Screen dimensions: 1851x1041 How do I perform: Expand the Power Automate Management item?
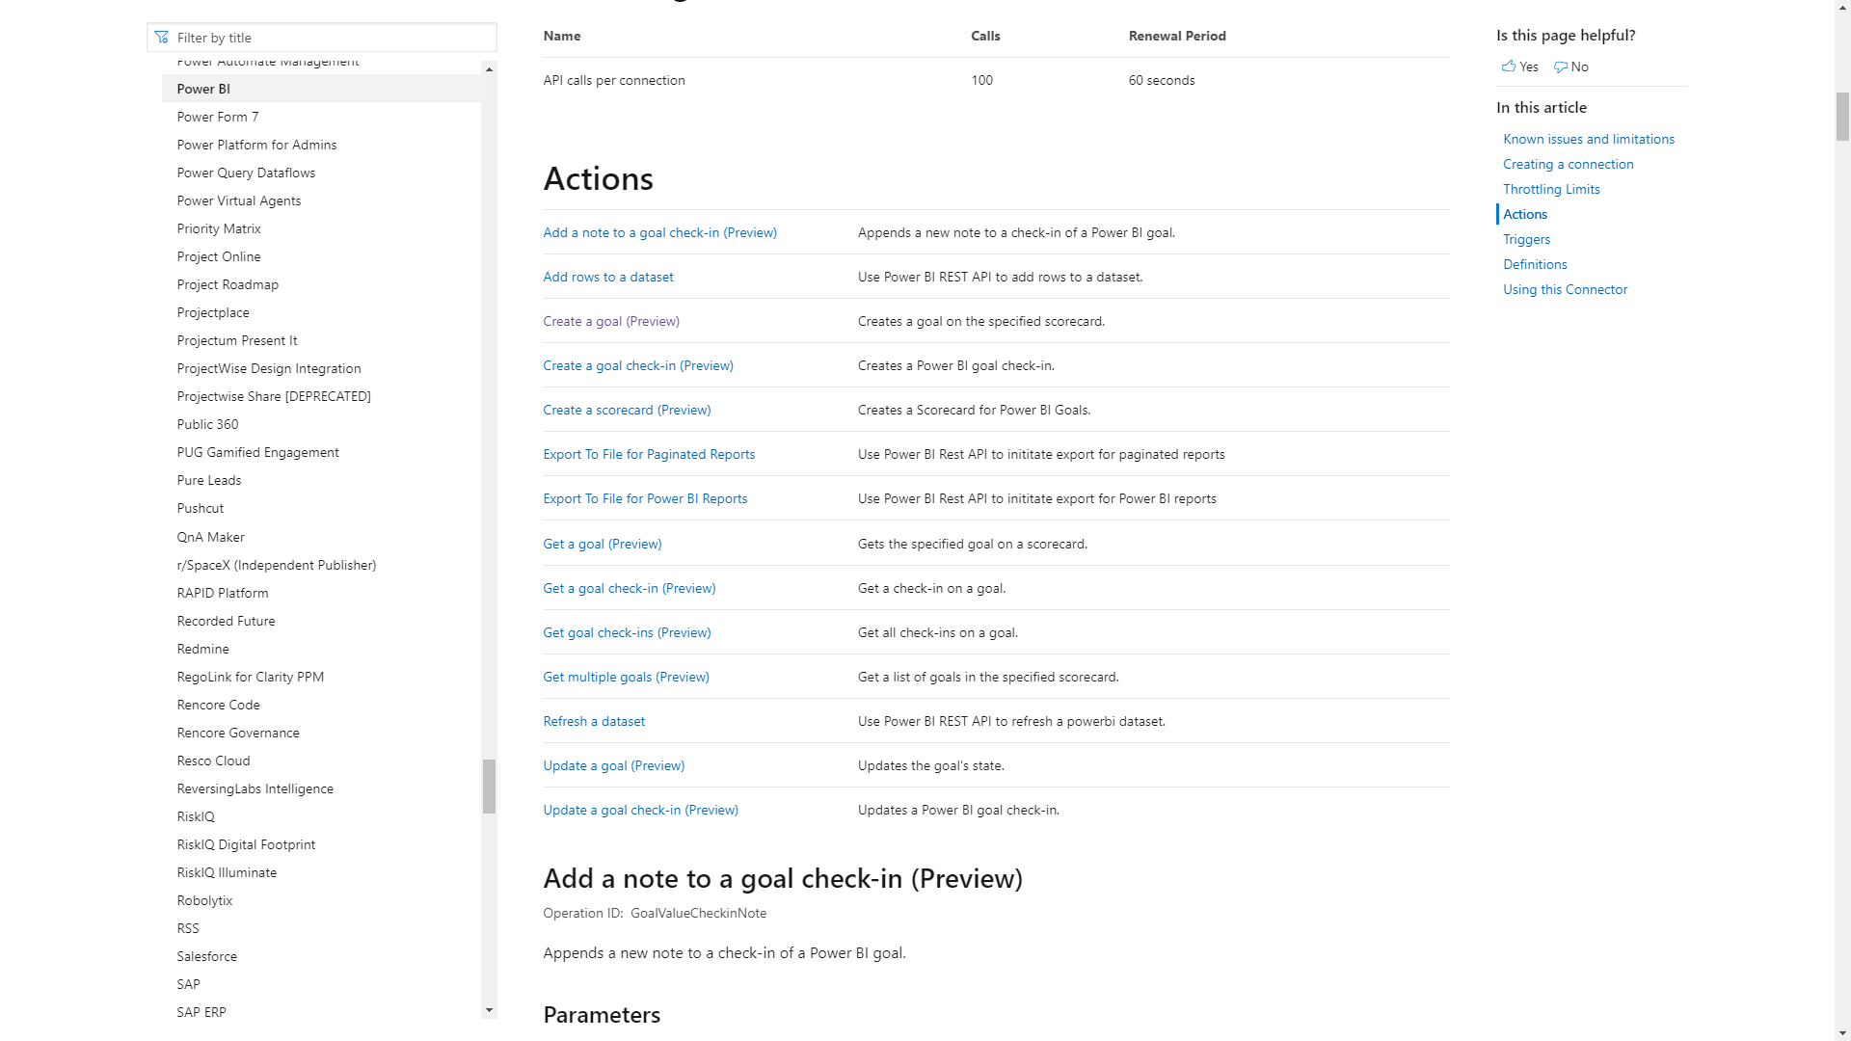267,60
